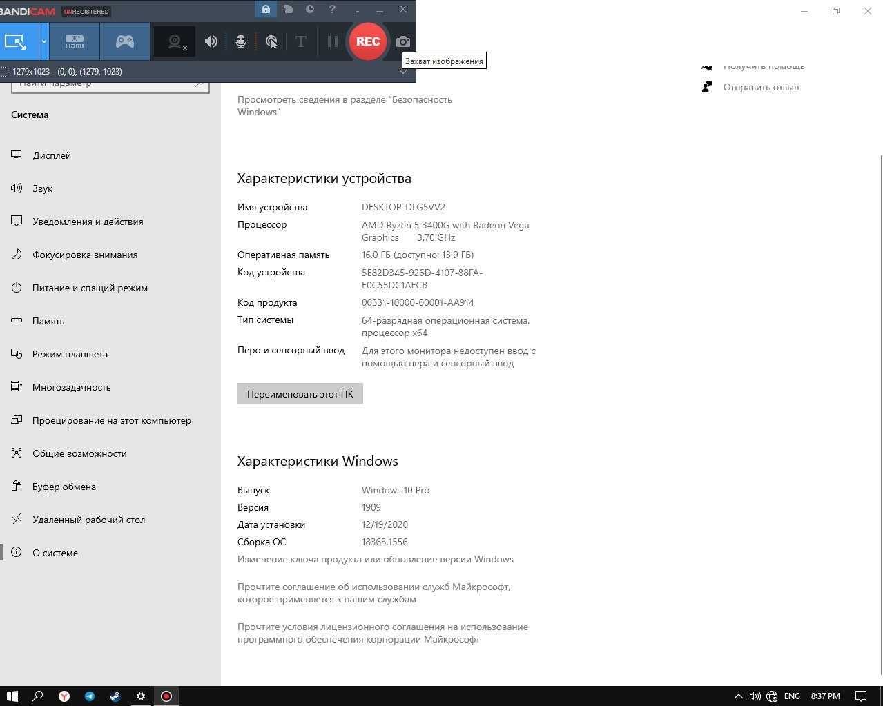The image size is (883, 706).
Task: Click the Focus assist moon icon
Action: click(x=17, y=254)
